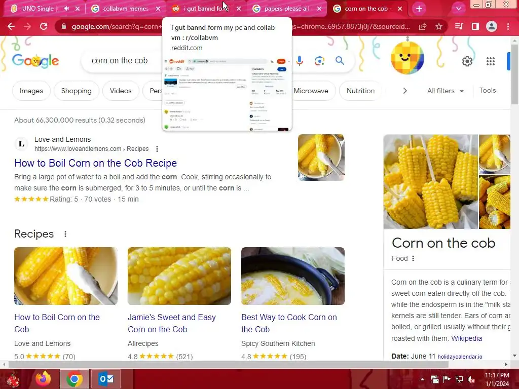
Task: Close the collabvm memes tab
Action: [x=158, y=9]
